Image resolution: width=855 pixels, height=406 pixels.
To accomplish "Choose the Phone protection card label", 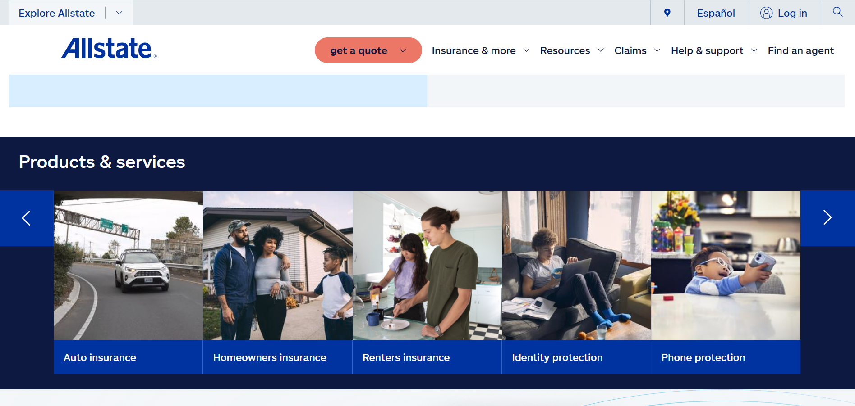I will [x=703, y=357].
